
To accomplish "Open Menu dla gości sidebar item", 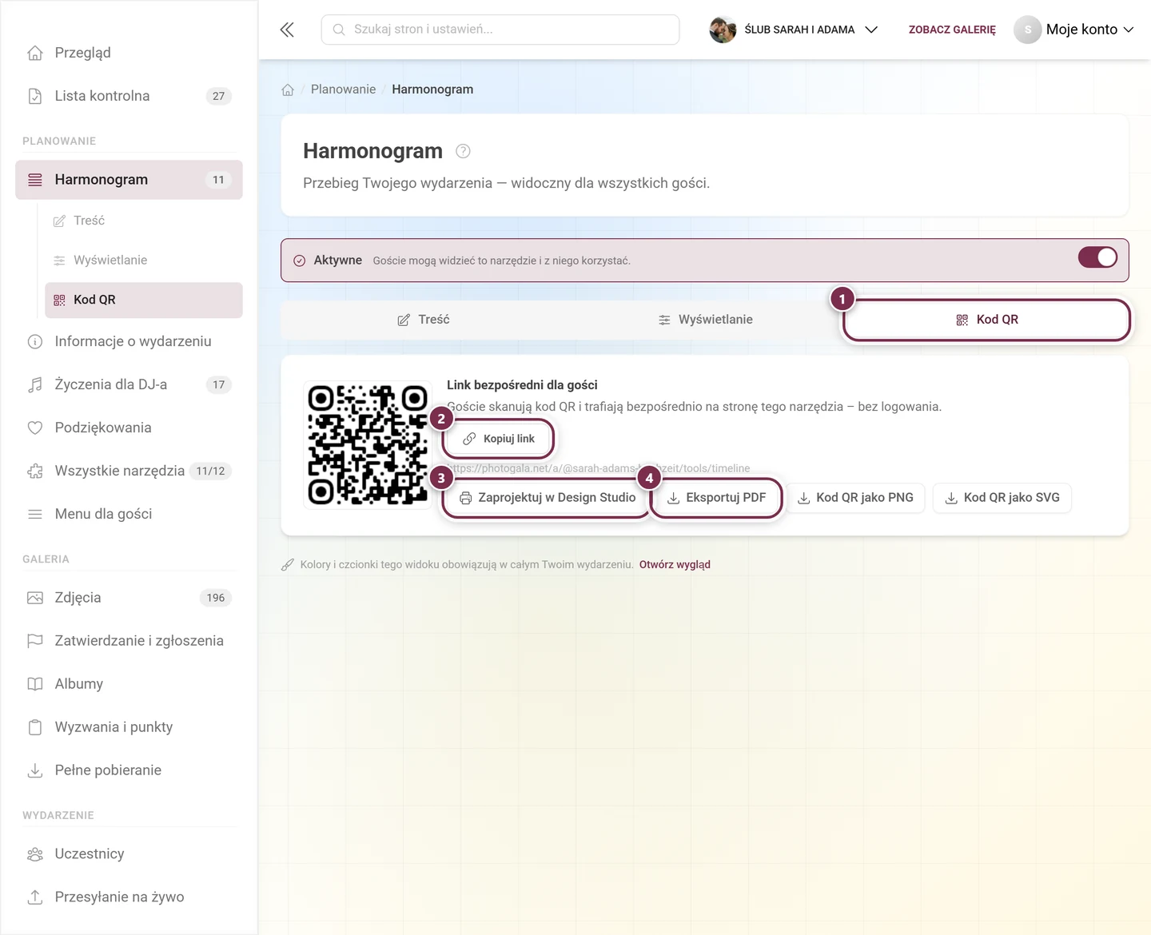I will tap(129, 514).
